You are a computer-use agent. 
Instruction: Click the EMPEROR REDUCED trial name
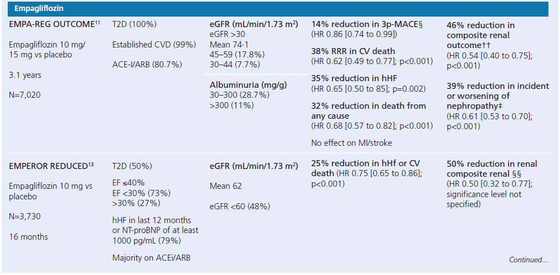(49, 166)
